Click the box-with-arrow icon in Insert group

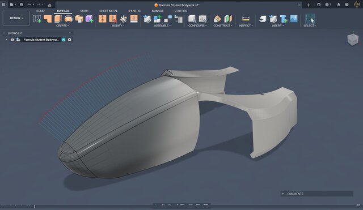click(263, 19)
